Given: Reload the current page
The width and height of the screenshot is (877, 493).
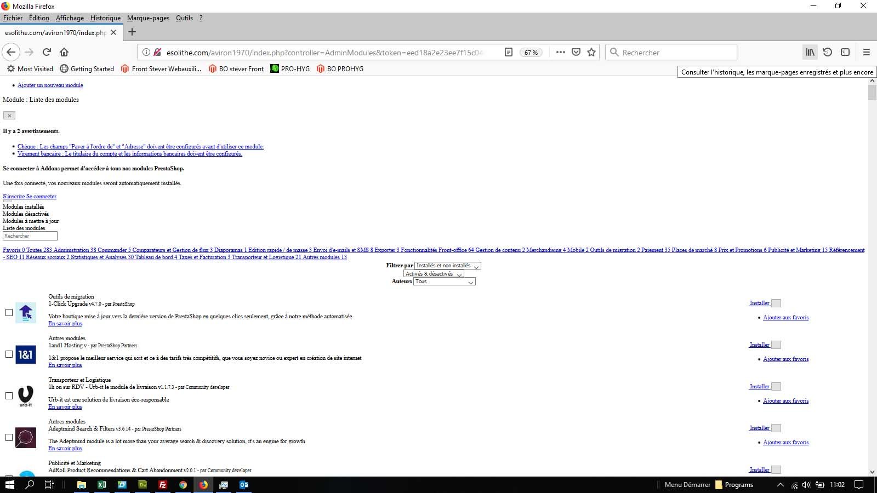Looking at the screenshot, I should pyautogui.click(x=47, y=52).
